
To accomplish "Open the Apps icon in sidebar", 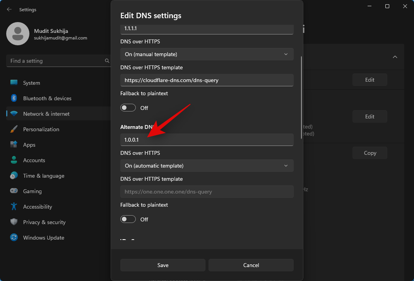I will (14, 145).
